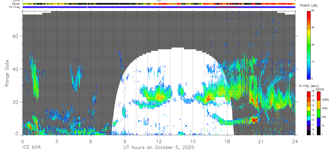332x153 pixels.
Task: Click the cyan segment of TX FRQ scale
Action: point(309,118)
